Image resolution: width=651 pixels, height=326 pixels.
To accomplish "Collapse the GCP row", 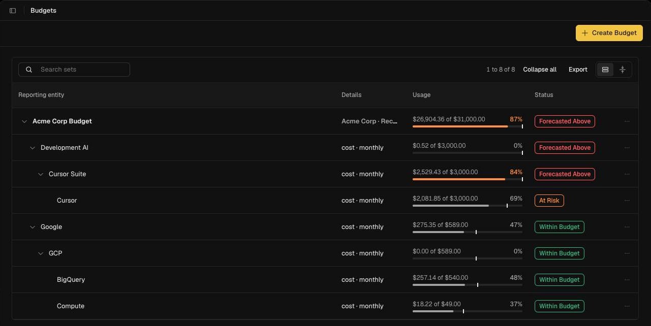I will (x=40, y=253).
